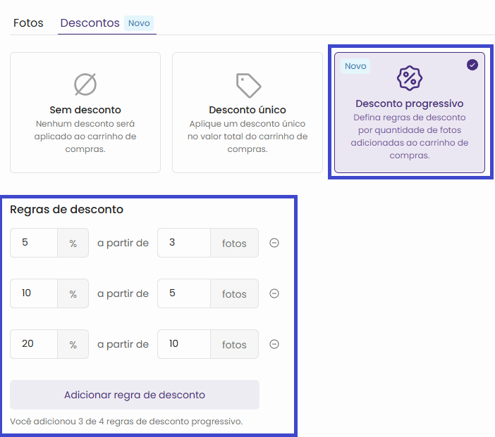
Task: Click Adicionar regra de desconto button
Action: pyautogui.click(x=135, y=395)
